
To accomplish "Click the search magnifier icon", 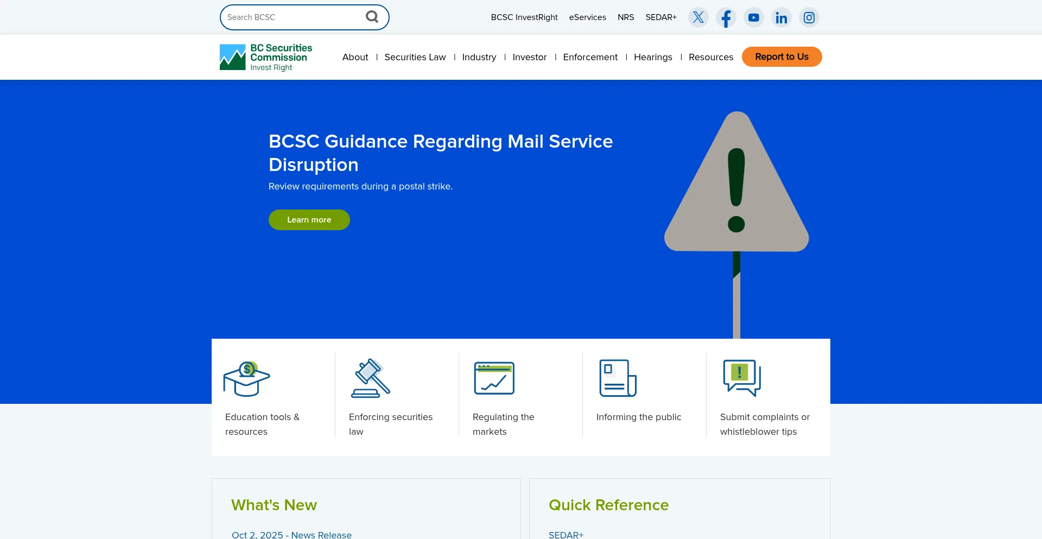I will [x=372, y=17].
